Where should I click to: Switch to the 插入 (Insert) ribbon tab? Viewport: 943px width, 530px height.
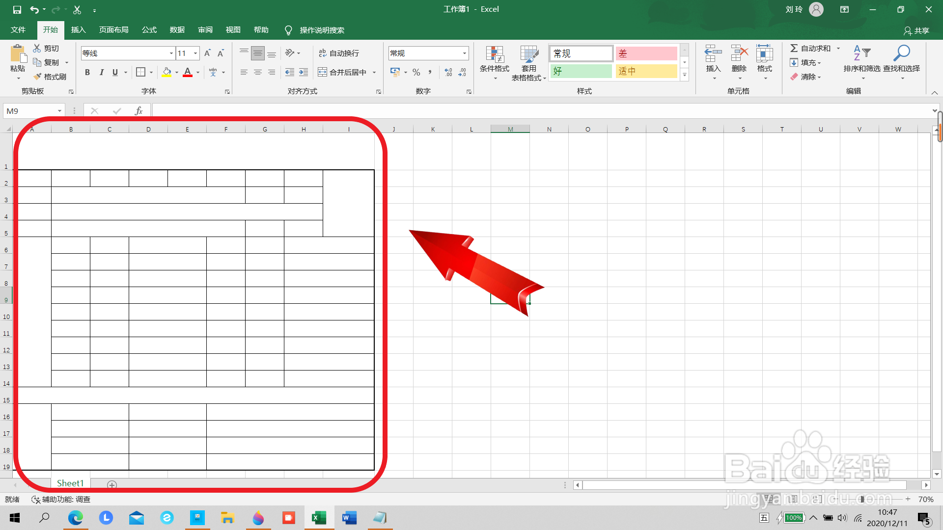click(x=78, y=30)
